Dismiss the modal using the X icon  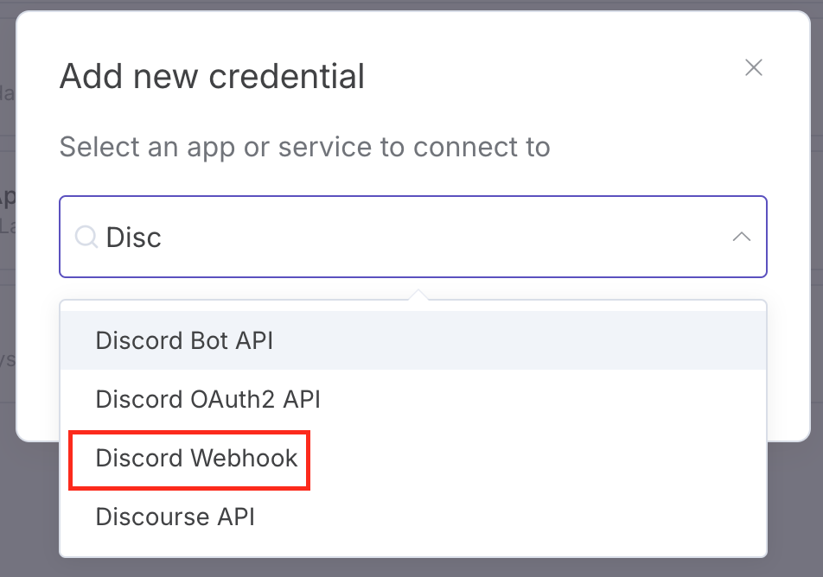click(x=754, y=68)
